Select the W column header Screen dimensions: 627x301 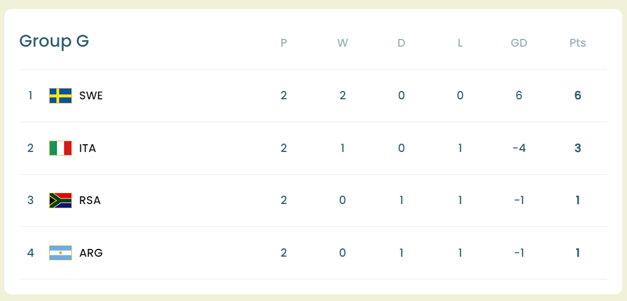point(342,43)
